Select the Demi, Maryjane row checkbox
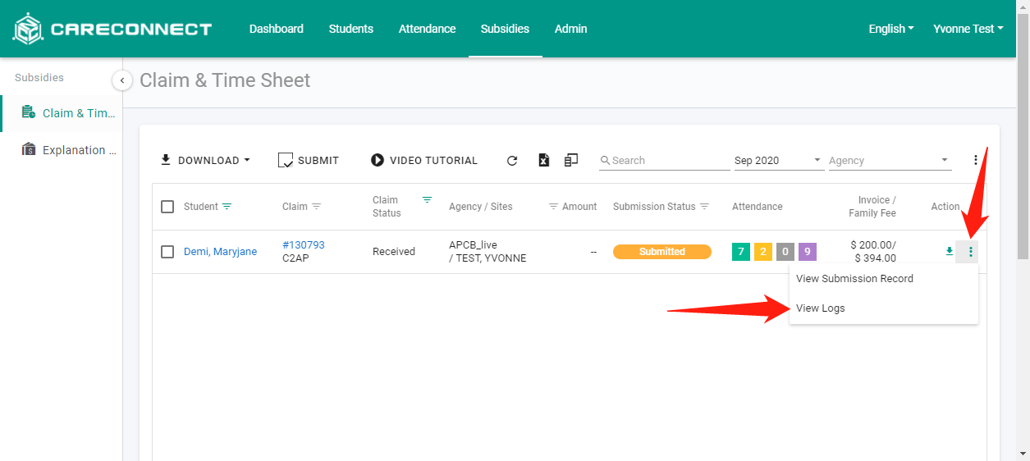Viewport: 1030px width, 461px height. point(167,252)
